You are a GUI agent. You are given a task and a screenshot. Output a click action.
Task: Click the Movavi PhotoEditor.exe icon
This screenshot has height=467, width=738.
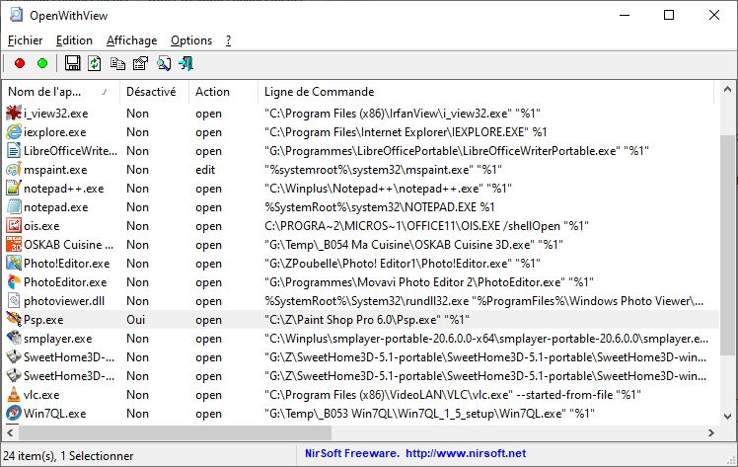tap(14, 282)
